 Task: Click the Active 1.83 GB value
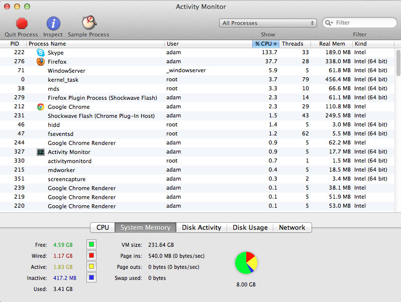coord(63,267)
